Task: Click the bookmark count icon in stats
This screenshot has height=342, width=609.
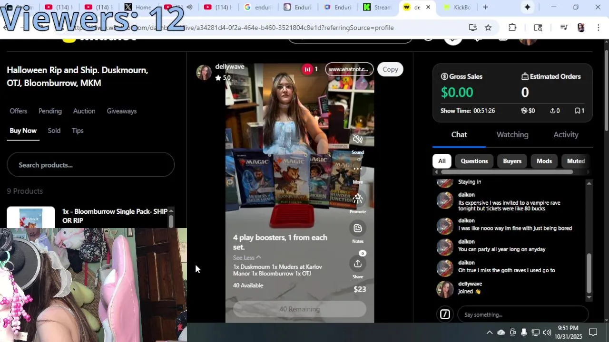Action: (x=577, y=111)
